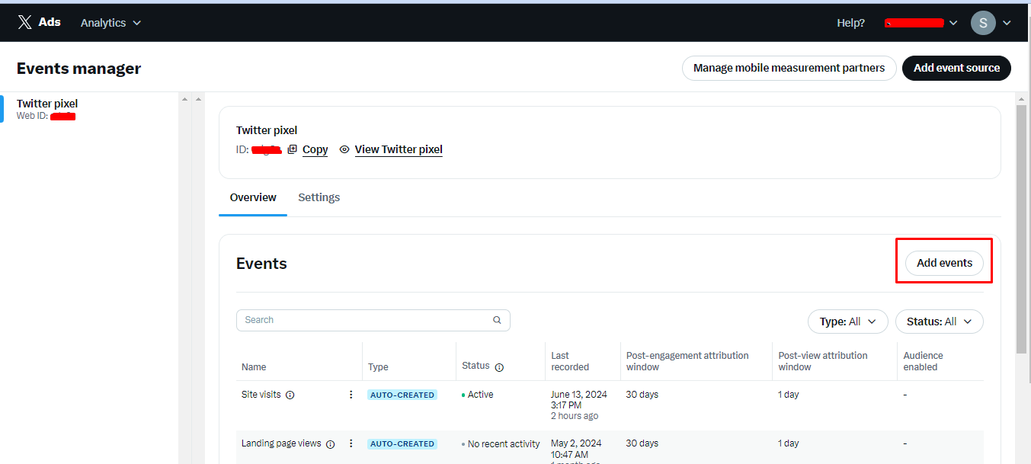The image size is (1031, 464).
Task: Click the X Ads logo
Action: [x=39, y=22]
